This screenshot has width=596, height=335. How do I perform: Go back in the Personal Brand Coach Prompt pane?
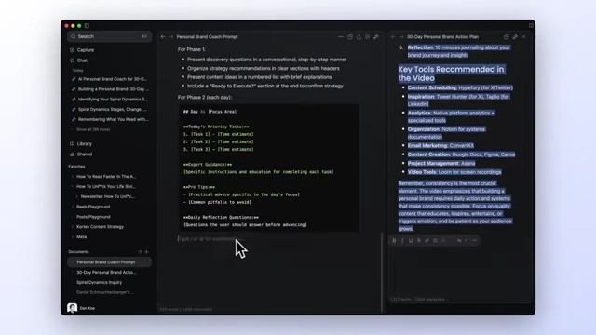coord(163,37)
